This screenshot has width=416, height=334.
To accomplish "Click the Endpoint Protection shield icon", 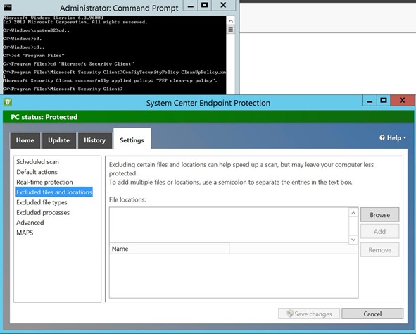I will coord(8,102).
